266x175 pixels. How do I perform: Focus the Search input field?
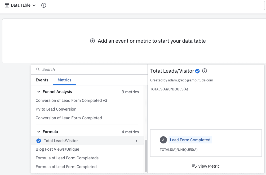pos(90,69)
